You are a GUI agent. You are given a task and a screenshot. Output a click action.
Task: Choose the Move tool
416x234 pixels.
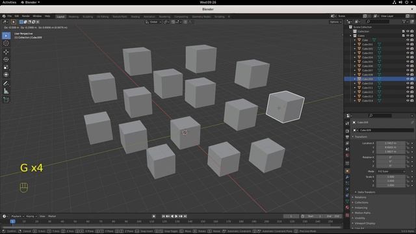pos(6,52)
